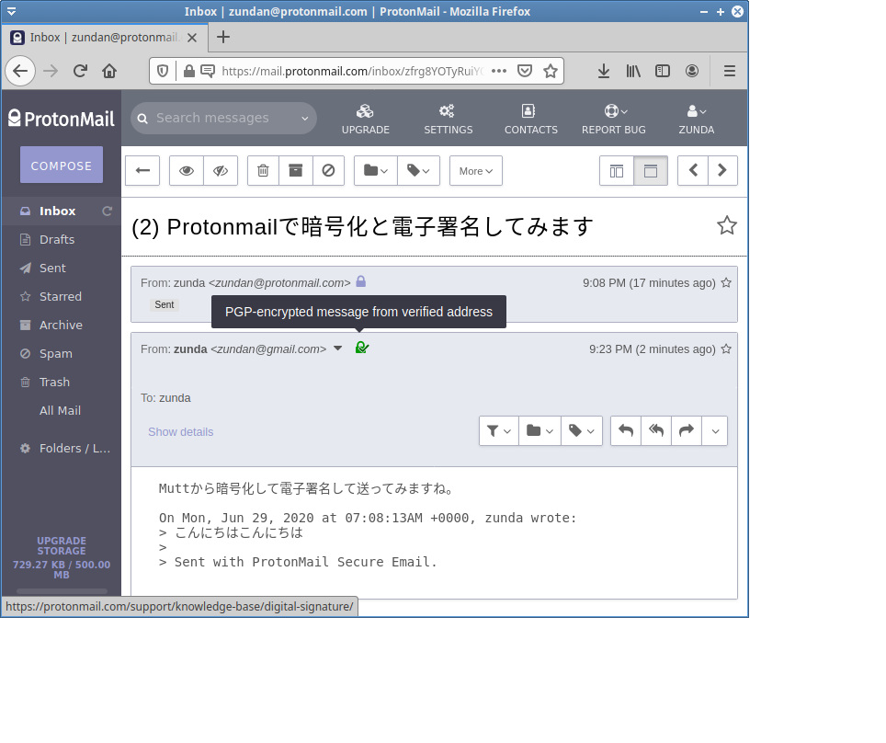Star the whole conversation
This screenshot has height=743, width=886.
click(x=727, y=225)
